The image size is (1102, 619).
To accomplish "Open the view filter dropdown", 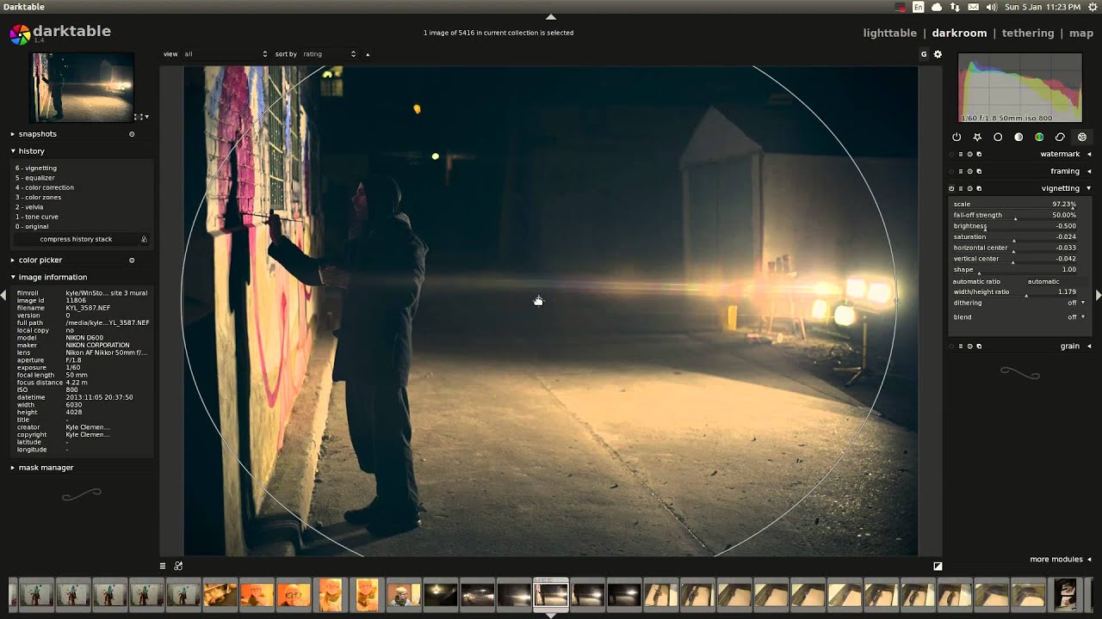I will (x=226, y=54).
